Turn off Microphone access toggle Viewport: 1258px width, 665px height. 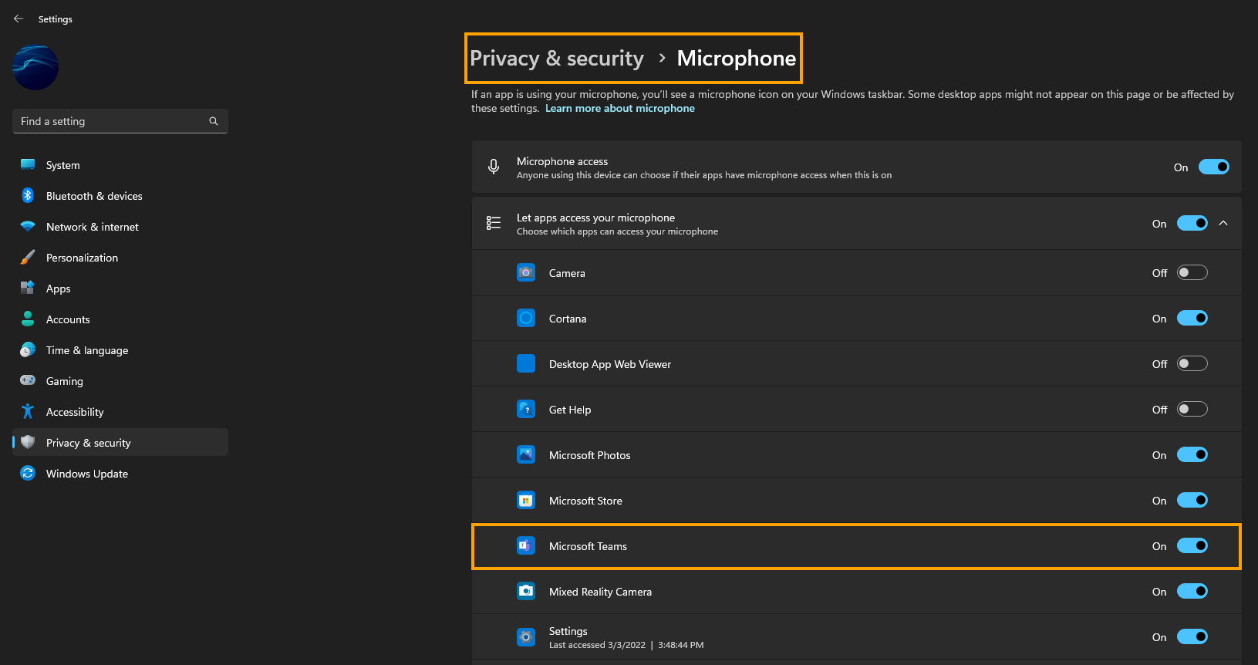[x=1213, y=167]
